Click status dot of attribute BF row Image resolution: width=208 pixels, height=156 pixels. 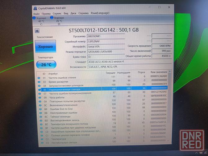42,128
